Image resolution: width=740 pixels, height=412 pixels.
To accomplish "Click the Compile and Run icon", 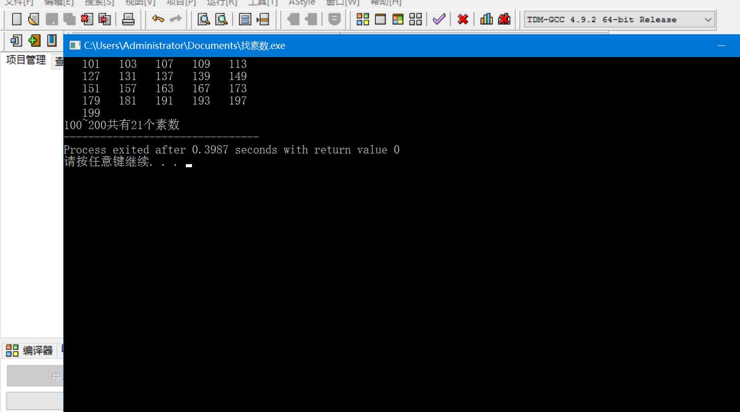I will (x=398, y=19).
